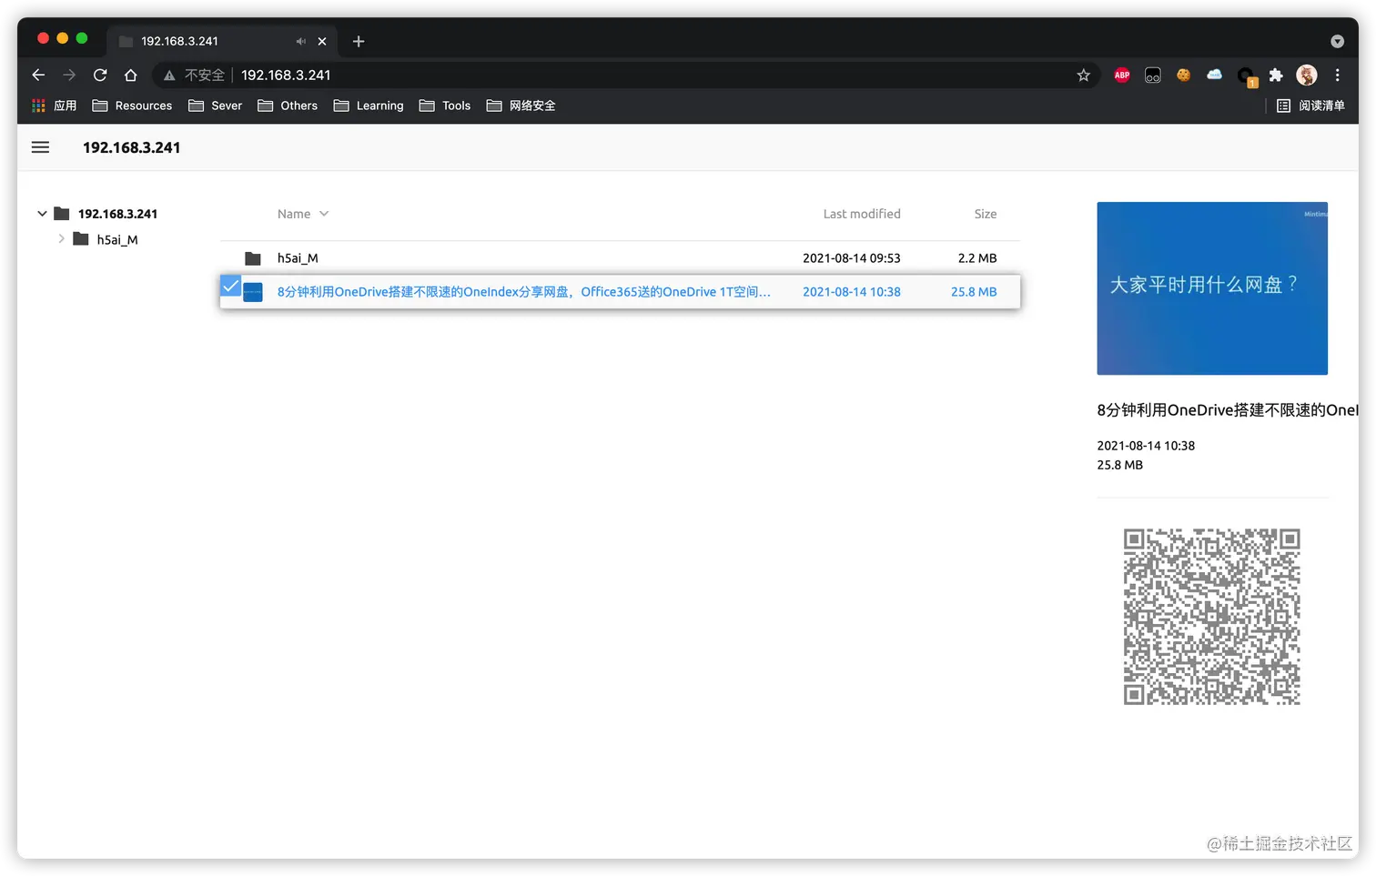This screenshot has height=876, width=1376.
Task: Open the 阅读清单 reading list
Action: [1310, 106]
